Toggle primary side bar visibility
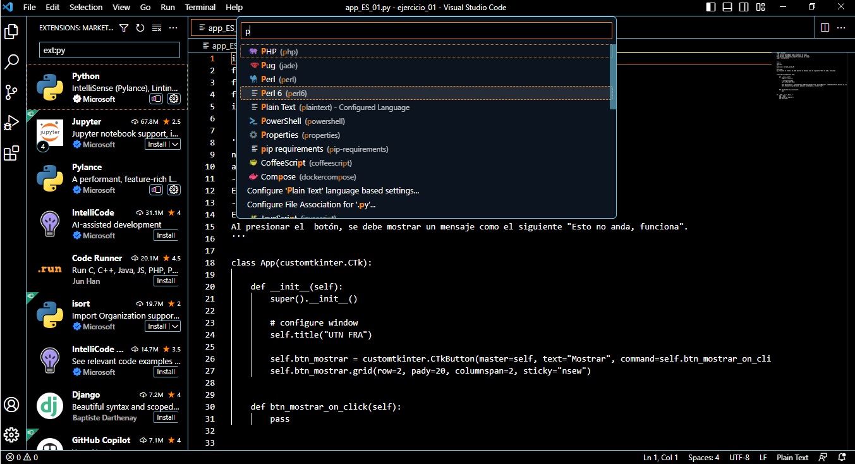855x464 pixels. (x=711, y=7)
